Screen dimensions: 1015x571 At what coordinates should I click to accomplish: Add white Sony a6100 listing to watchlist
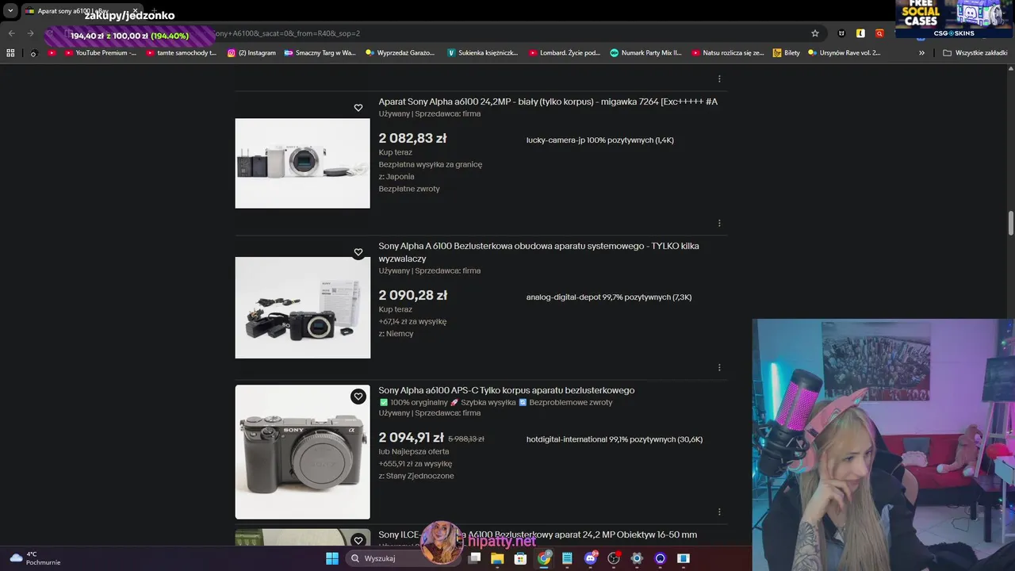pyautogui.click(x=358, y=108)
